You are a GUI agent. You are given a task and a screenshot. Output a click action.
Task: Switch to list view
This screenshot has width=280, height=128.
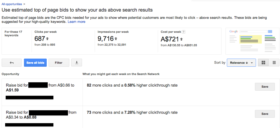click(x=274, y=63)
